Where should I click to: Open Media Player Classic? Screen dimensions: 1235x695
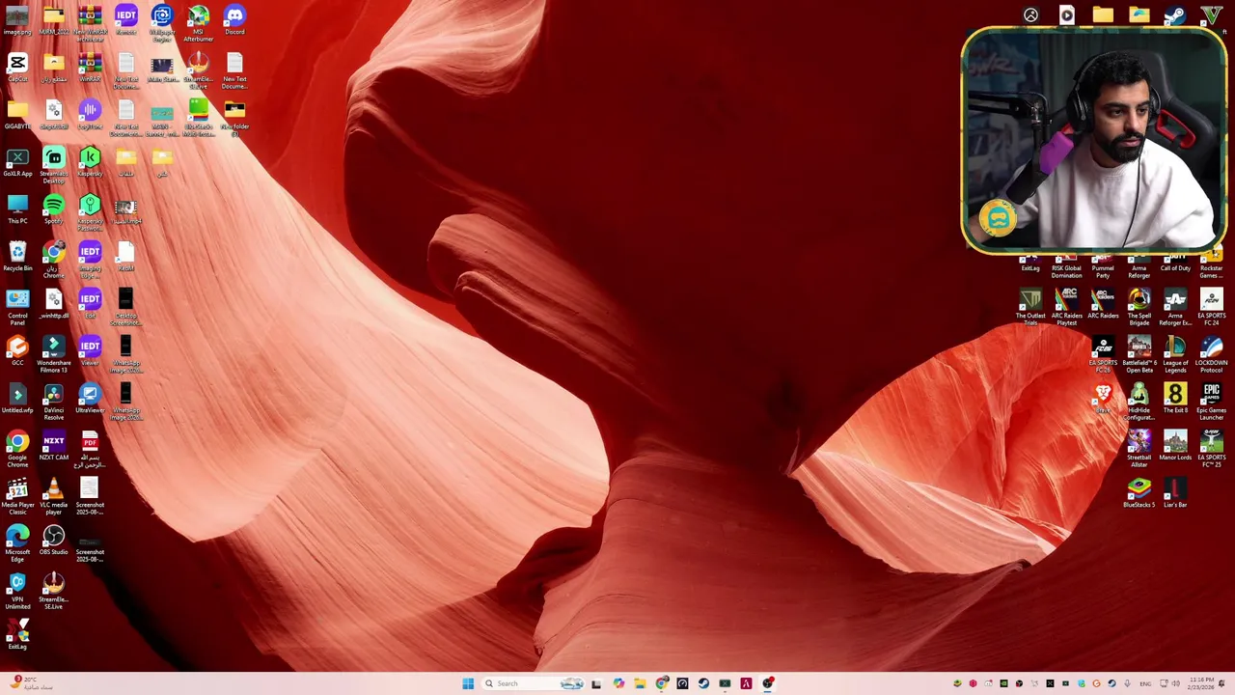coord(17,496)
